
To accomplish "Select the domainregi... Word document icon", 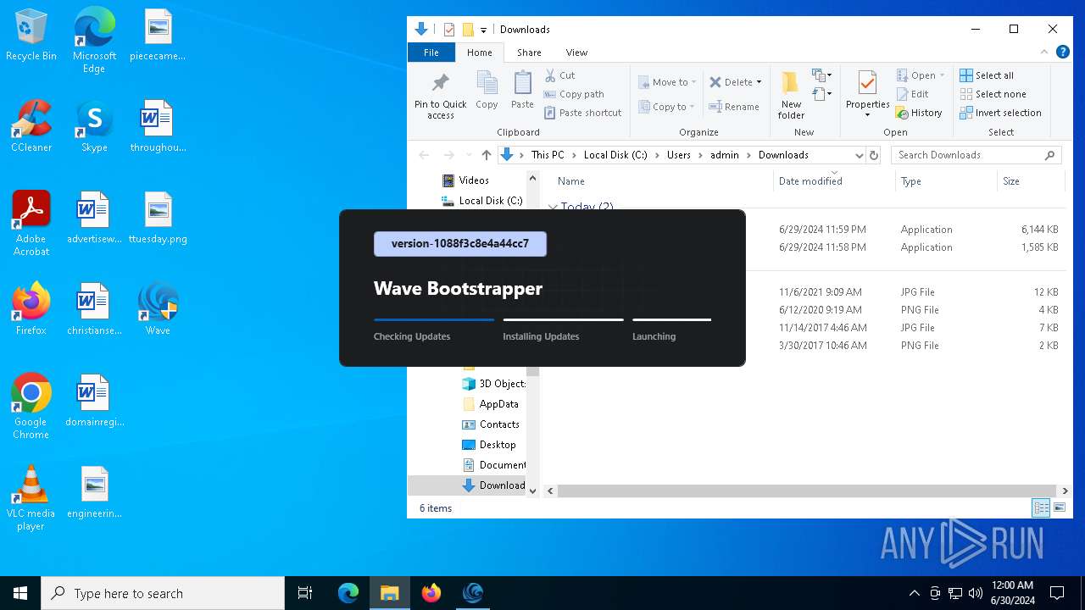I will tap(94, 401).
